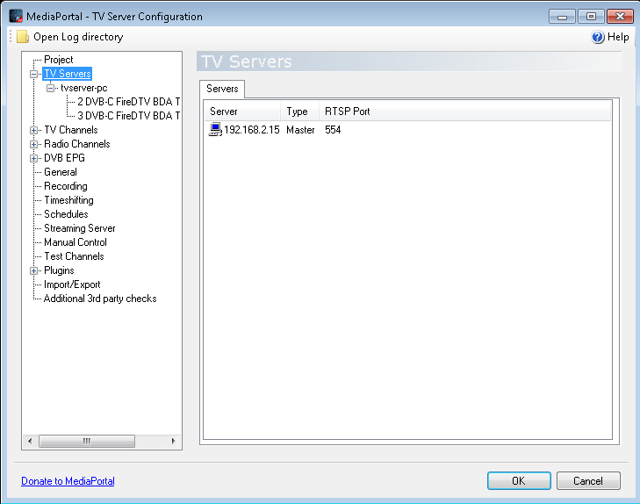Image resolution: width=640 pixels, height=504 pixels.
Task: Expand the TV Channels tree node
Action: coord(35,130)
